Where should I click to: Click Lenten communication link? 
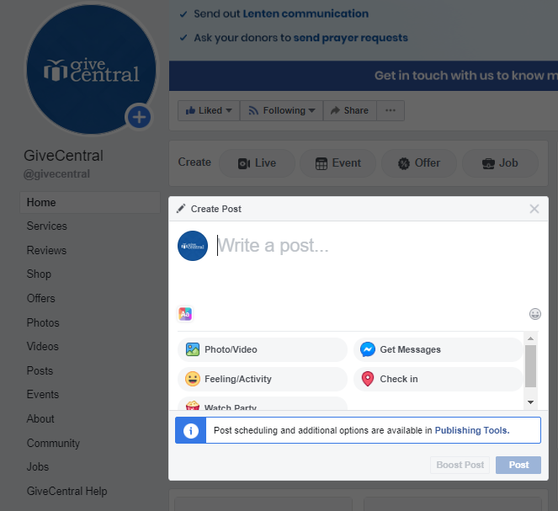(x=306, y=13)
